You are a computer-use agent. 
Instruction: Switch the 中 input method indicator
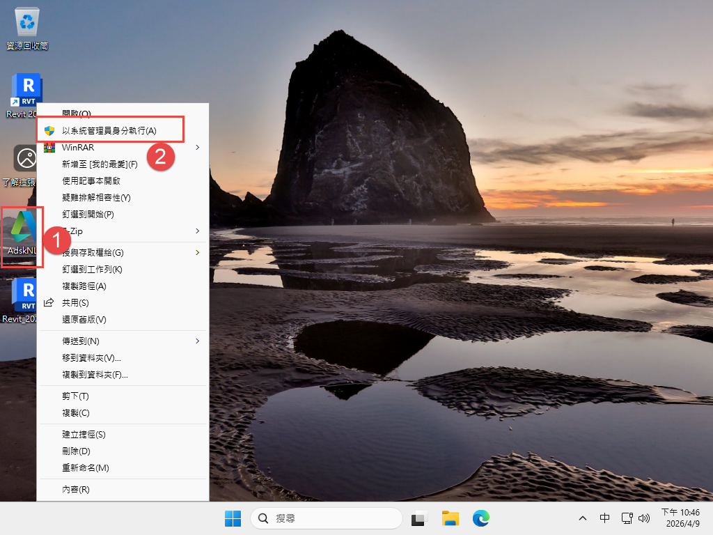coord(604,518)
